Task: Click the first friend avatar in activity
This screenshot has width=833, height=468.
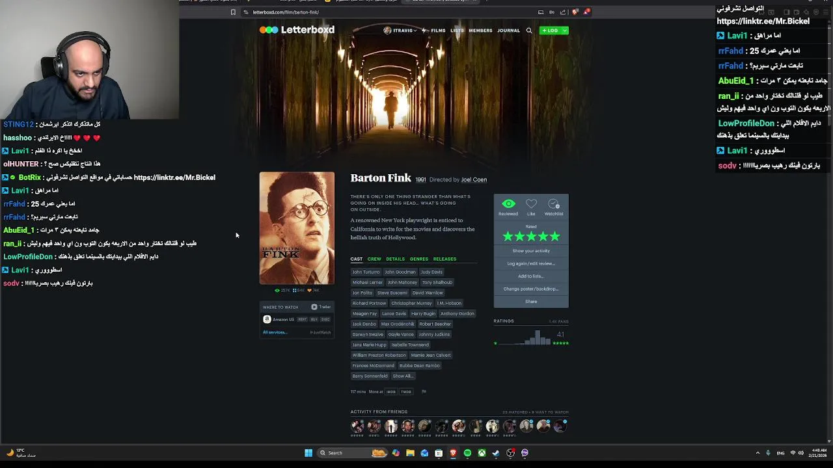Action: point(357,426)
